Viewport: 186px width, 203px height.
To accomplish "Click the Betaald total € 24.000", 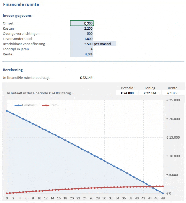I will click(x=127, y=93).
